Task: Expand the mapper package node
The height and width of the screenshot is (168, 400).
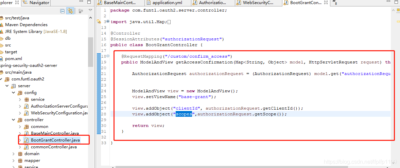Action: tap(13, 161)
